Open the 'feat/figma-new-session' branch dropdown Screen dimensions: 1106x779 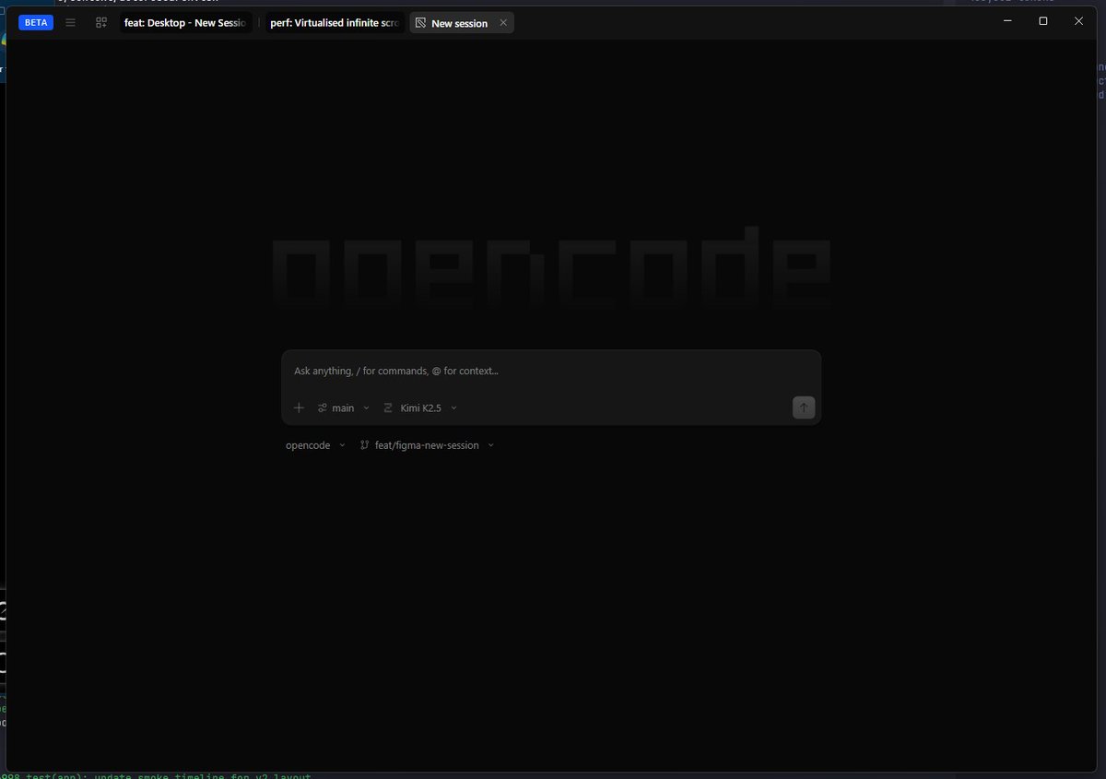pyautogui.click(x=428, y=445)
